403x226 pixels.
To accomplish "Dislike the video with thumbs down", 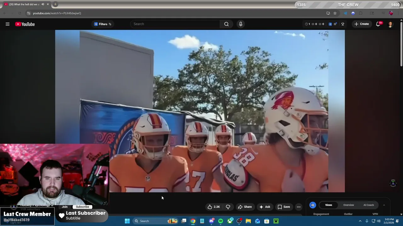I will [x=228, y=207].
